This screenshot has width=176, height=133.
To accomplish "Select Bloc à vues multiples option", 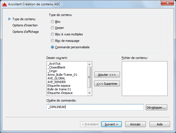I will [x=52, y=34].
